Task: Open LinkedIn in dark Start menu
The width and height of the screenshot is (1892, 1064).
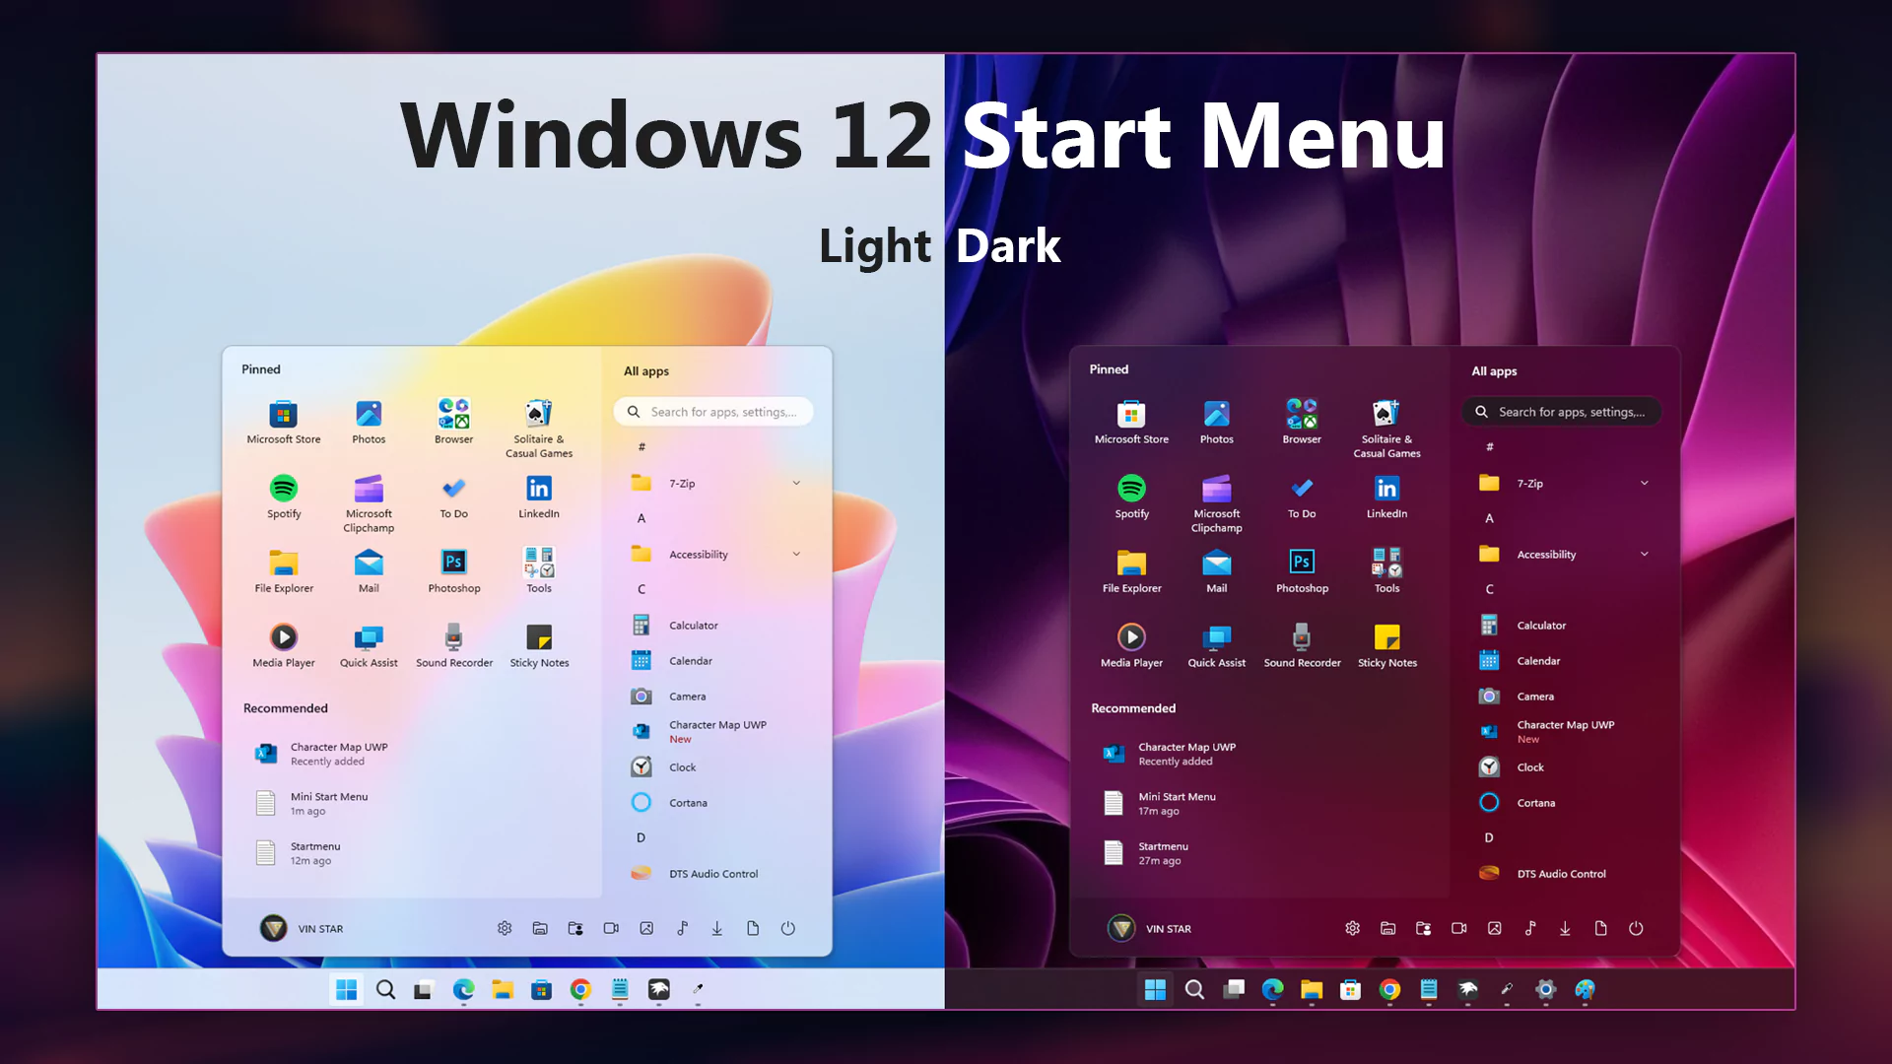Action: (1387, 498)
